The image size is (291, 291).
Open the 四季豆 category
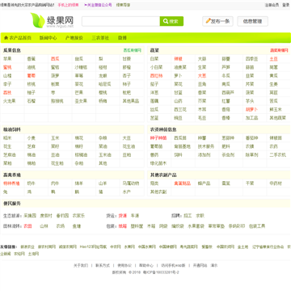252,59
